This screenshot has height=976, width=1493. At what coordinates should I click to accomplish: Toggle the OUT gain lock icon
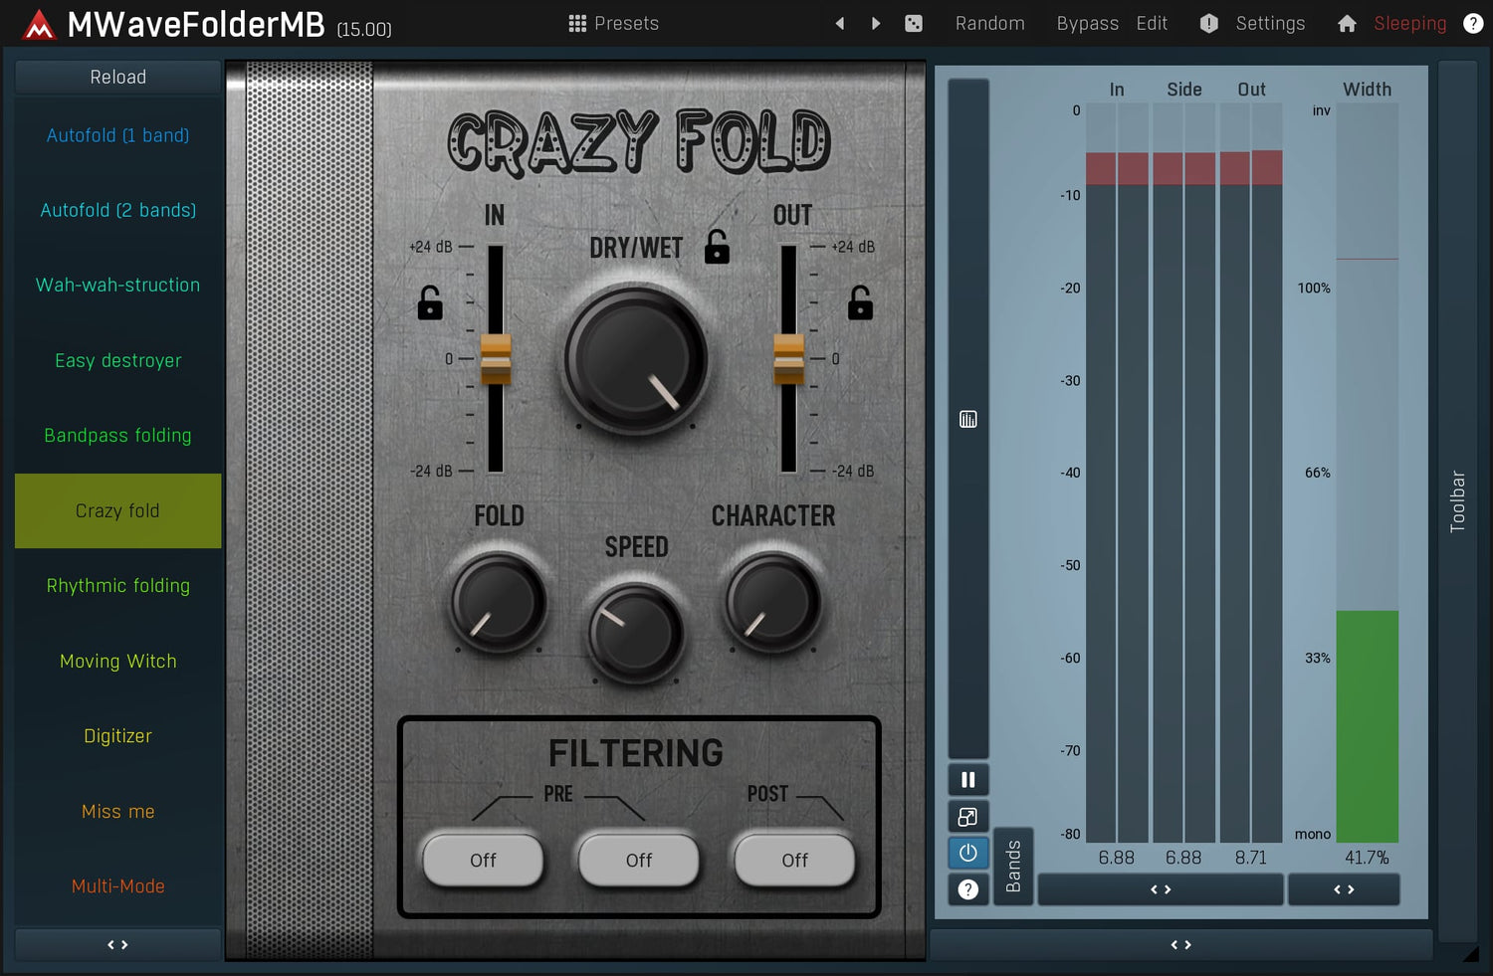click(x=860, y=303)
